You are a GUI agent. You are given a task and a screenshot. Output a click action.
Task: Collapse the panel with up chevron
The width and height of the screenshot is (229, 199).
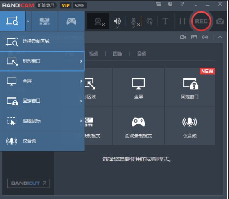coord(220,37)
